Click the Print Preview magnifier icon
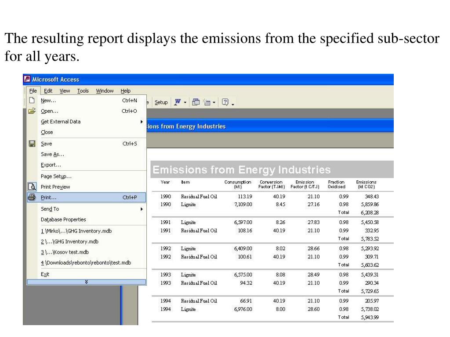Image resolution: width=450 pixels, height=337 pixels. coord(32,187)
